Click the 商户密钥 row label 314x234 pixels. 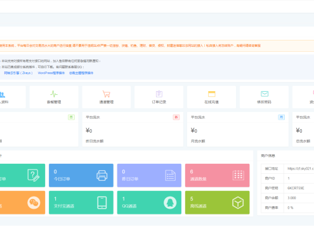pyautogui.click(x=271, y=188)
